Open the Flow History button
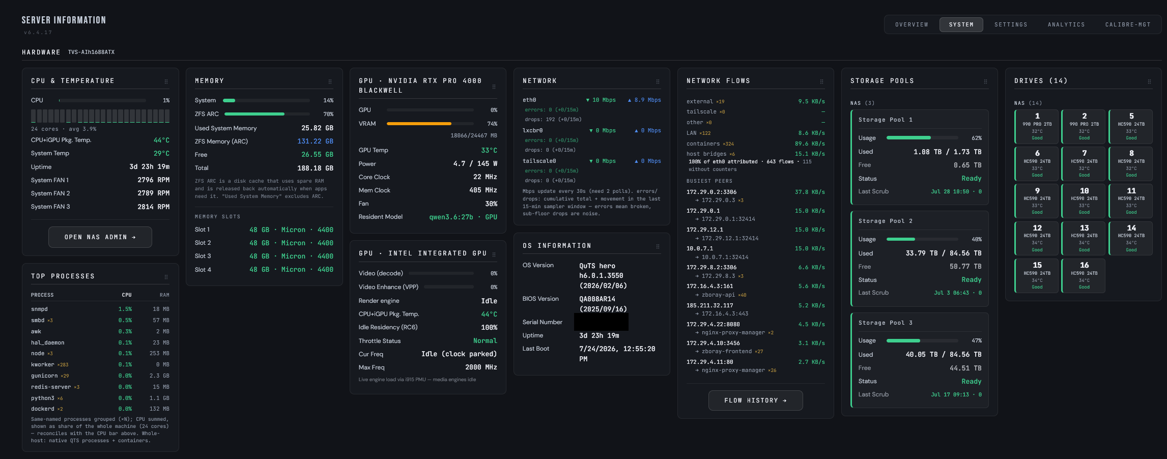1167x459 pixels. click(x=756, y=400)
